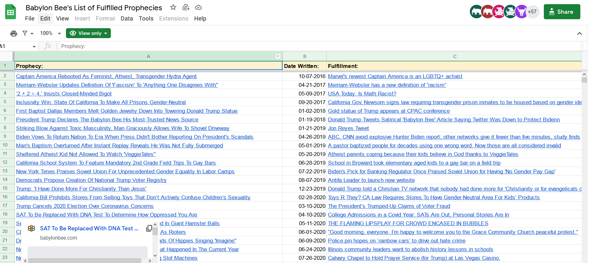The width and height of the screenshot is (589, 263).
Task: Click the formula bar content field
Action: 320,46
